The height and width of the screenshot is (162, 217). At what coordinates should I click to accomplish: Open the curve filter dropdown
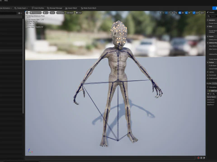point(209,94)
